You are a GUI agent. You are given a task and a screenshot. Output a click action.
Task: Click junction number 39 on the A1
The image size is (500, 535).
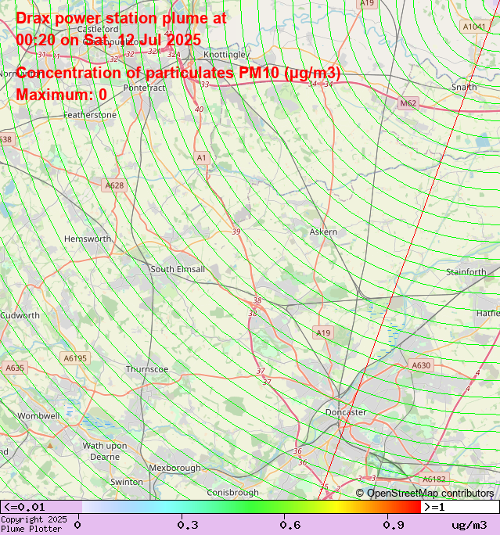click(236, 232)
